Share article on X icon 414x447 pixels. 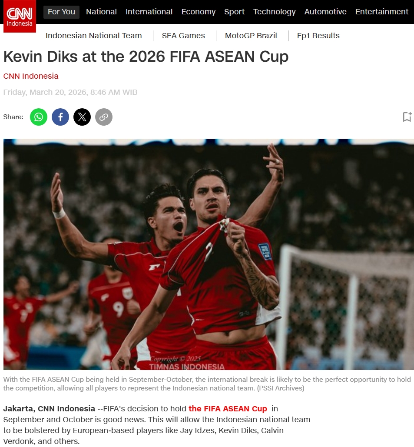point(82,117)
